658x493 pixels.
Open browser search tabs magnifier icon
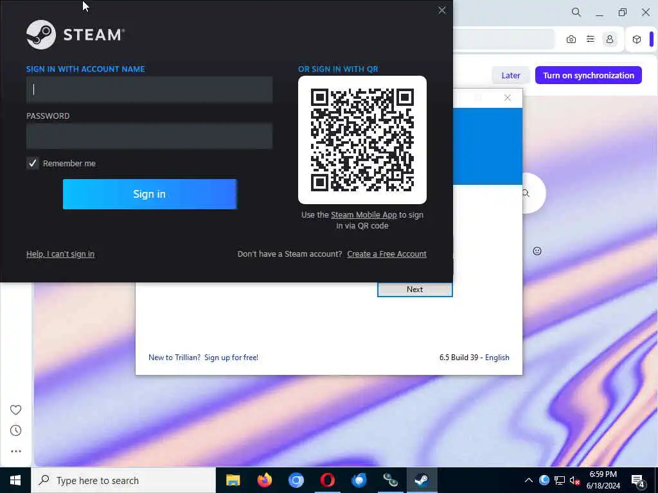click(576, 12)
